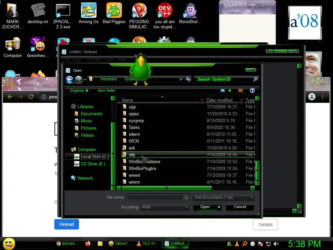333x250 pixels.
Task: Open doesntwo Yahoo desktop shortcut
Action: [38, 47]
